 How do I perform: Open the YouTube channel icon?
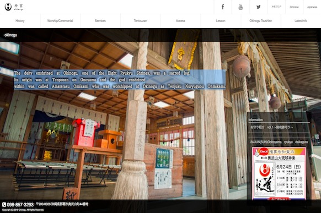[x=240, y=7]
